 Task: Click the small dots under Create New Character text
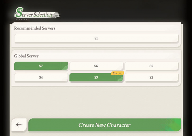(104, 128)
